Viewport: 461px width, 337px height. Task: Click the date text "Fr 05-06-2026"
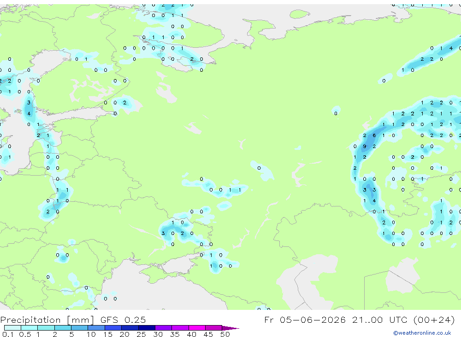pos(305,320)
